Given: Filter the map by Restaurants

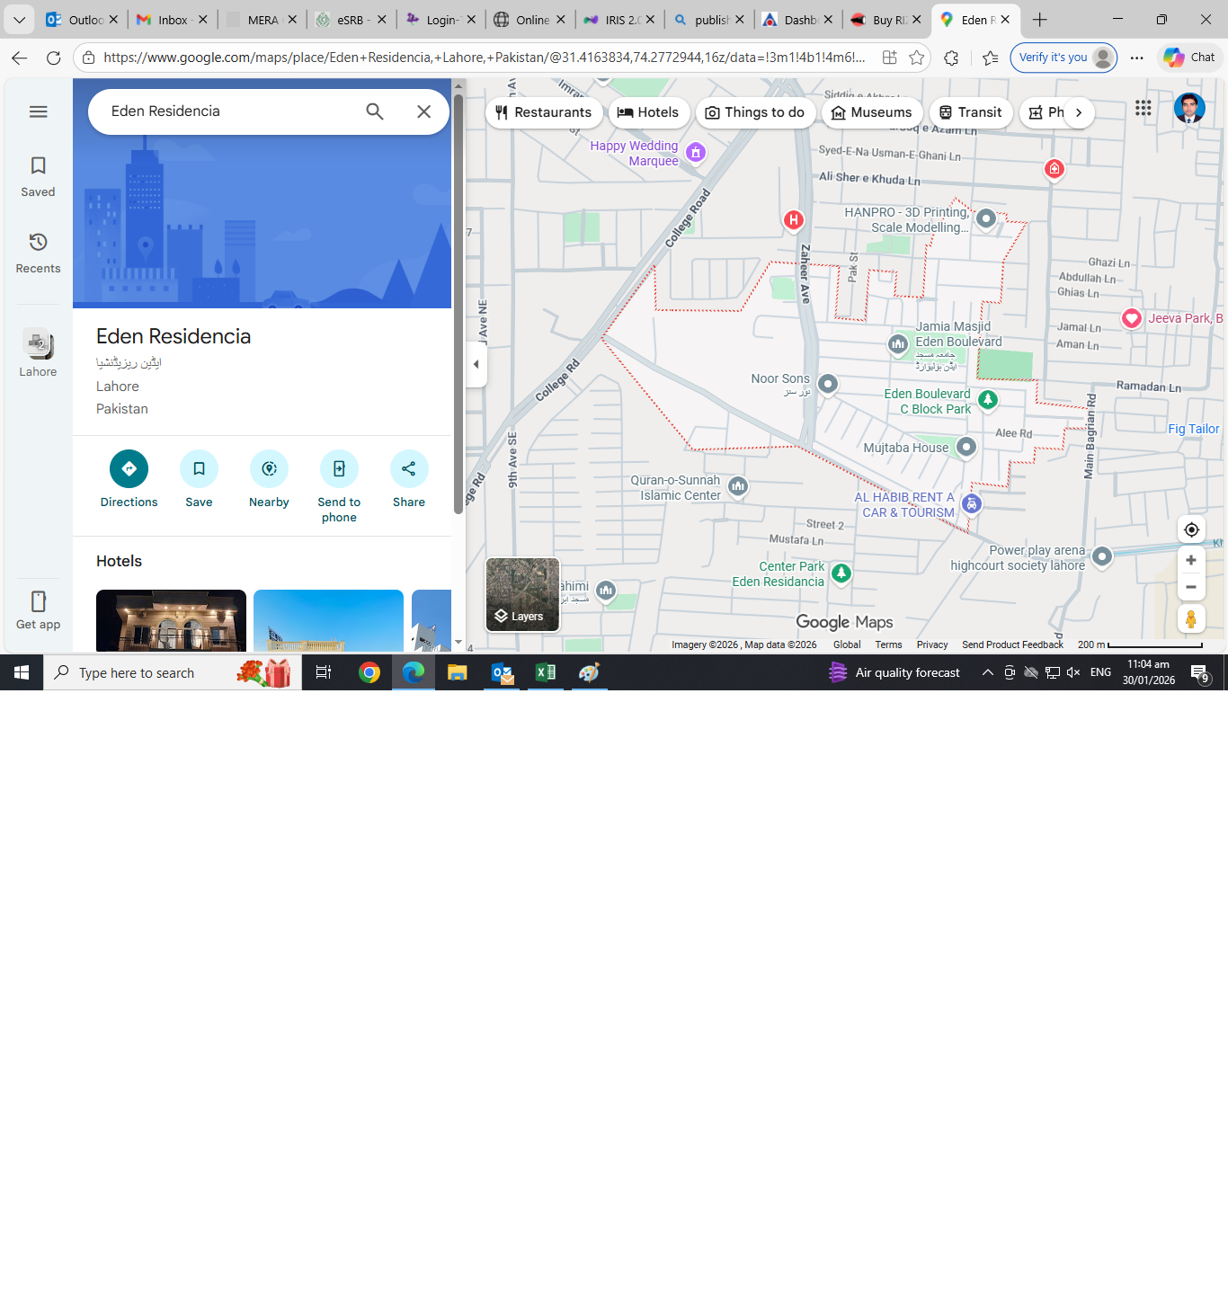Looking at the screenshot, I should (x=544, y=112).
